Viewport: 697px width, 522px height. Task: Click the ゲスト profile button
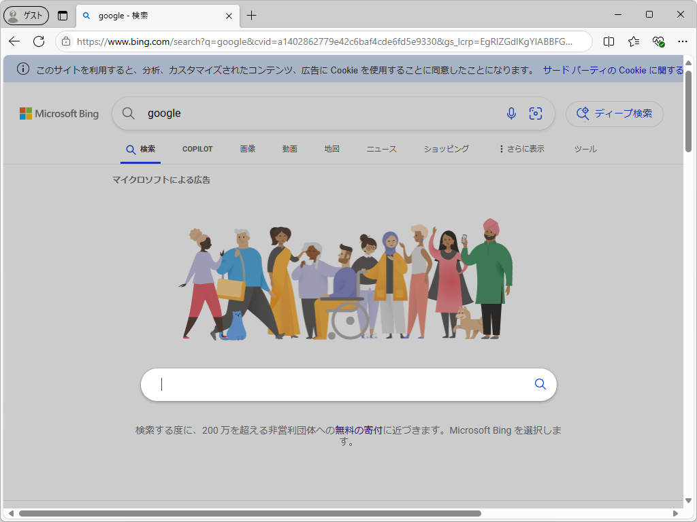tap(26, 15)
